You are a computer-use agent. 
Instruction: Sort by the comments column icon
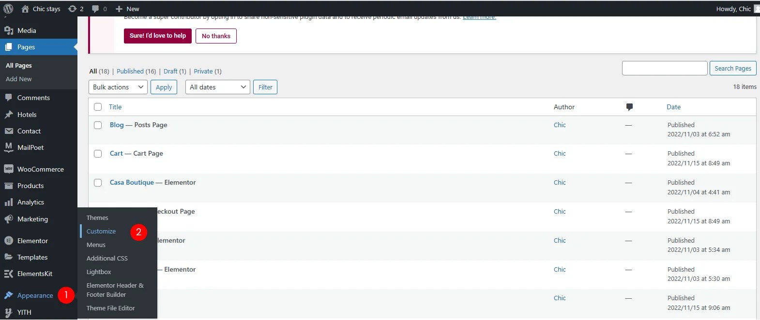tap(629, 107)
